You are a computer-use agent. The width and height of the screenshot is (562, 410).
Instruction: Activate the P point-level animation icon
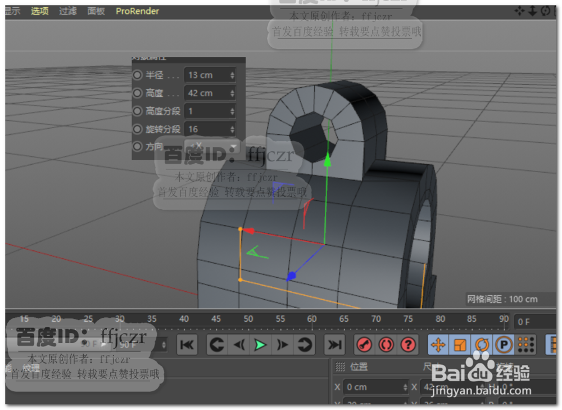click(x=504, y=344)
